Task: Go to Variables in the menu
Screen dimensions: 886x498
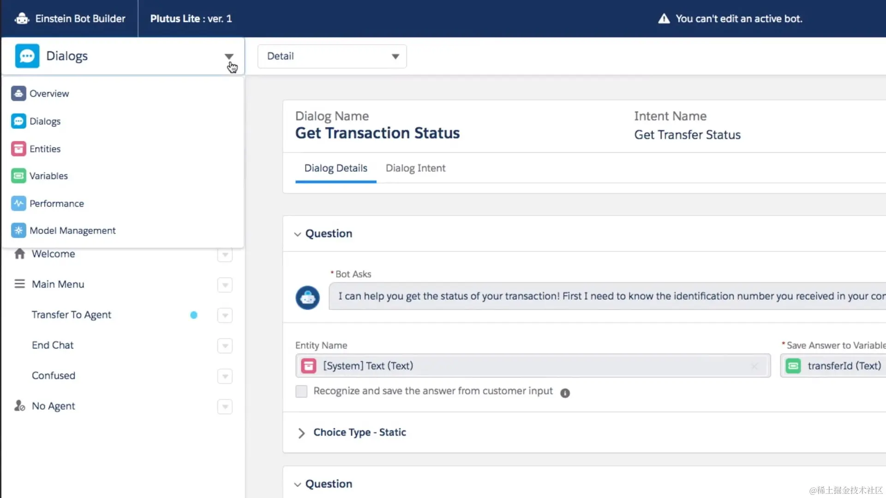Action: click(48, 176)
